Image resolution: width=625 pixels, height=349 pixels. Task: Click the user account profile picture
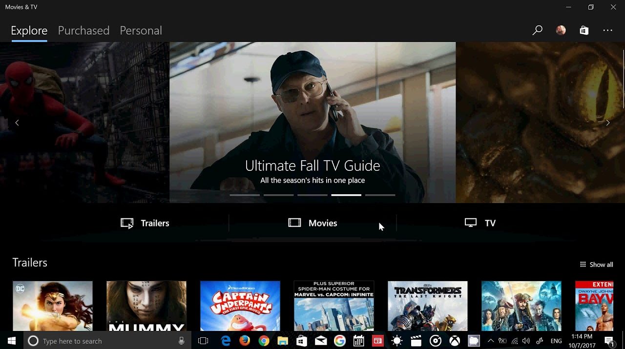(x=561, y=30)
